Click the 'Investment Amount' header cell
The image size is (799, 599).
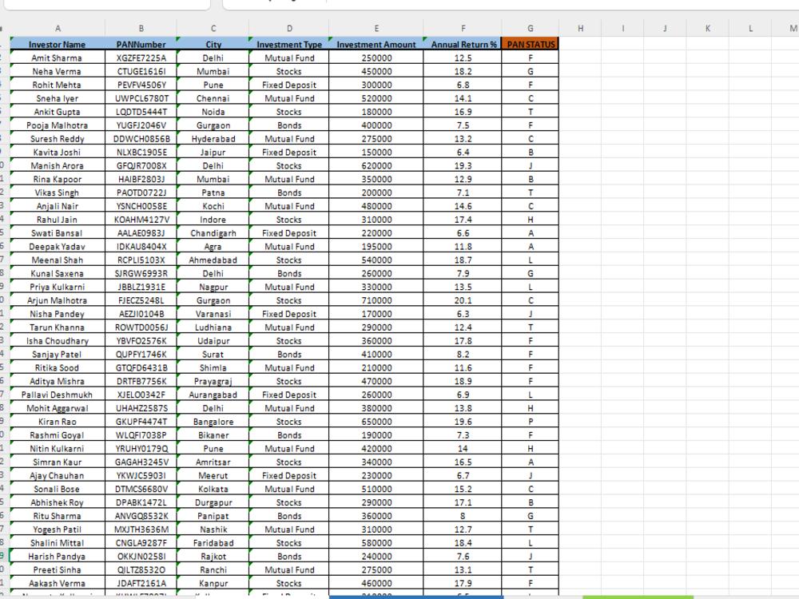(x=376, y=44)
